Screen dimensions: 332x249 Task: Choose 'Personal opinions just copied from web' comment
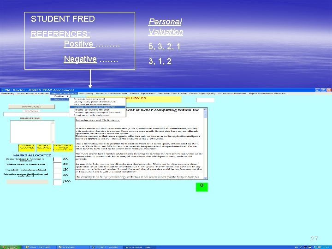(98, 113)
